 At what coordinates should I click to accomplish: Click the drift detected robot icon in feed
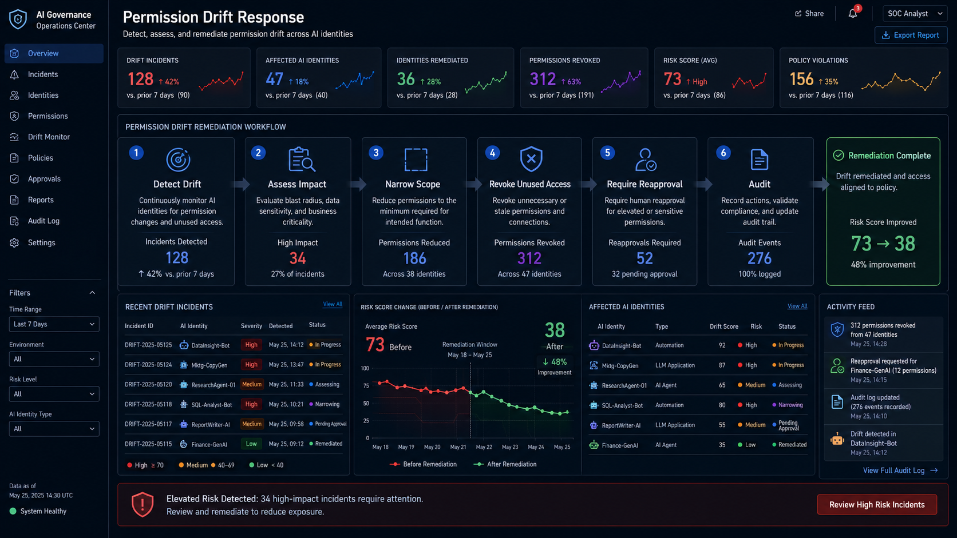click(837, 439)
